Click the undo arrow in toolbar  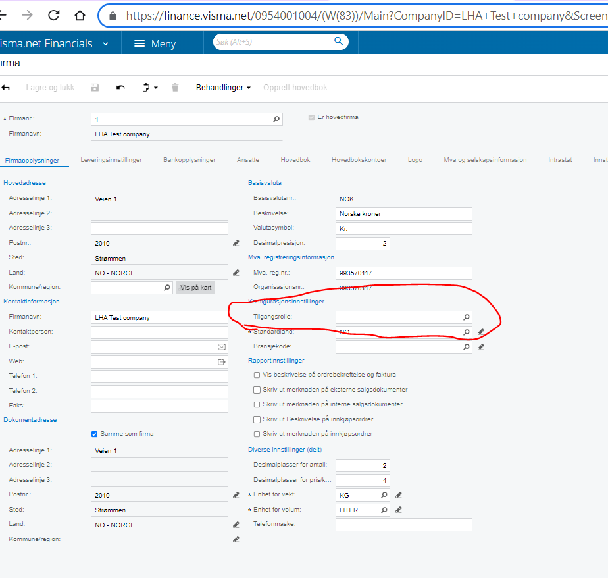pyautogui.click(x=120, y=88)
